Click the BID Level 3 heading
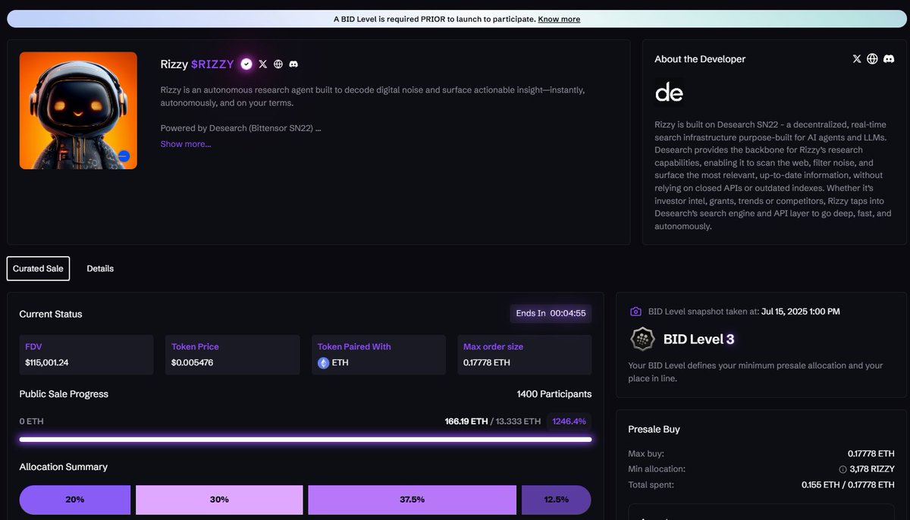Viewport: 910px width, 520px height. 699,339
